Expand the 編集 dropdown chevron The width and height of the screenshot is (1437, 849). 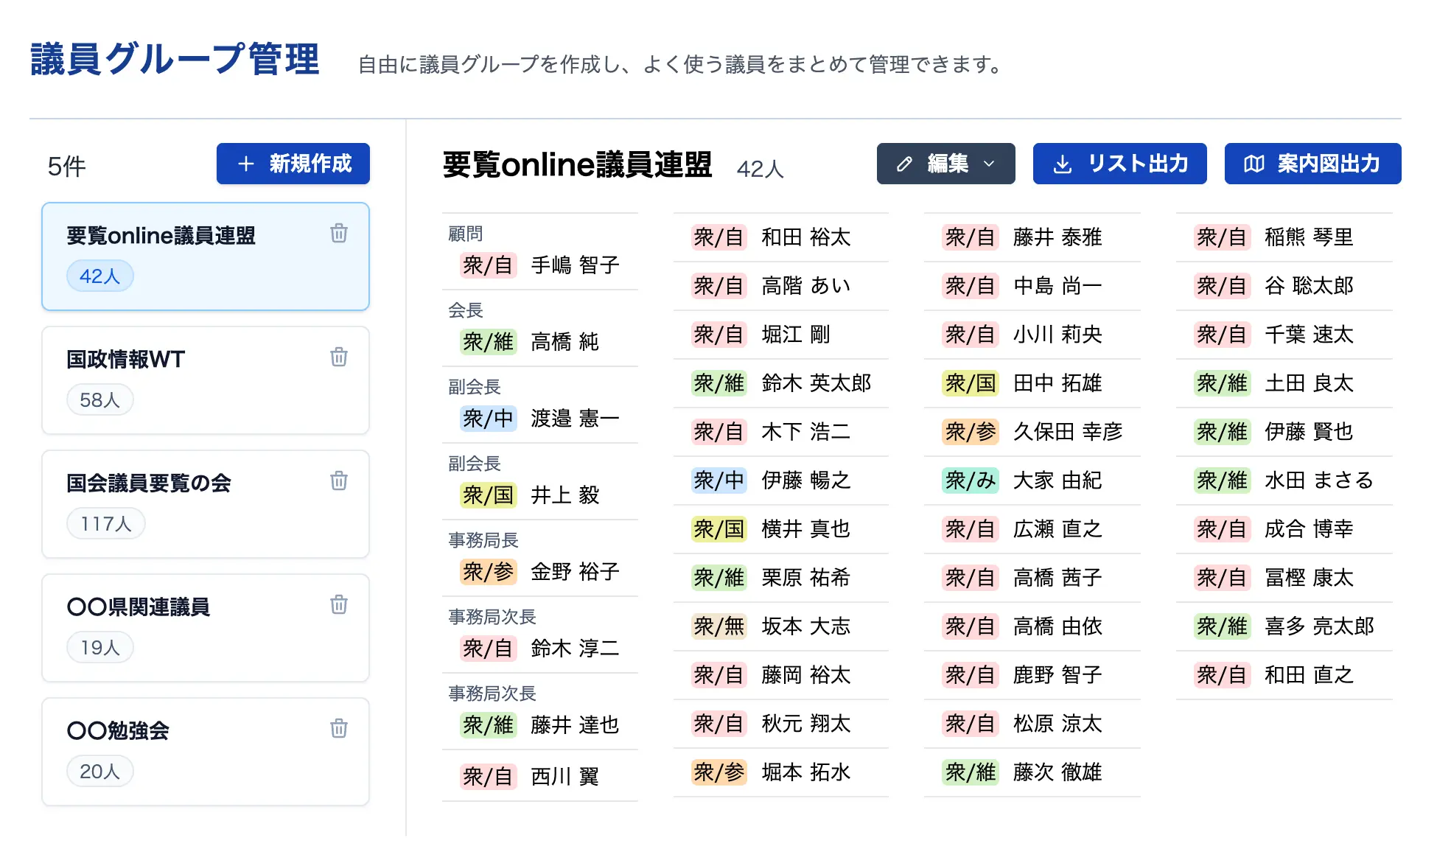(x=989, y=164)
